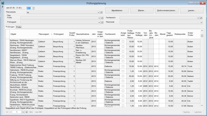The height and width of the screenshot is (116, 207).
Task: Click Risikopunkte value 38,42
Action: [x=180, y=86]
